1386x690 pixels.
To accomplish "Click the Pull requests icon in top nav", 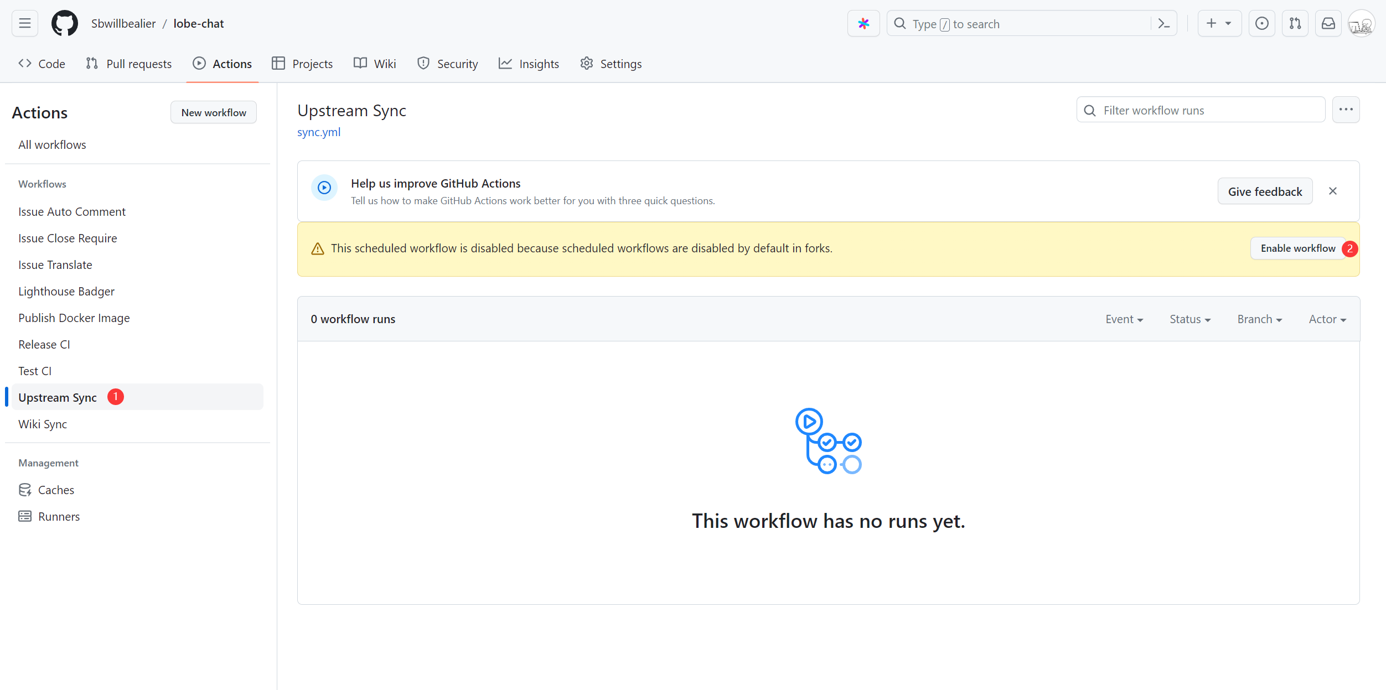I will click(92, 64).
